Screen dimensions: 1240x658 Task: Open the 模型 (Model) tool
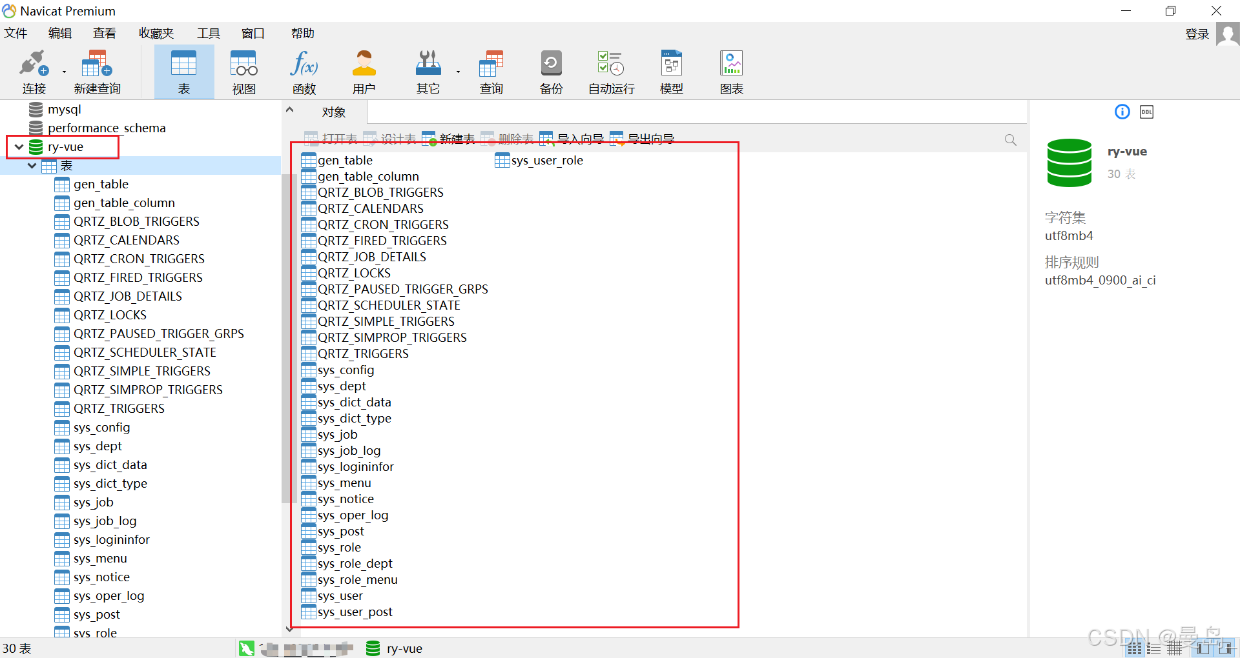(x=671, y=72)
